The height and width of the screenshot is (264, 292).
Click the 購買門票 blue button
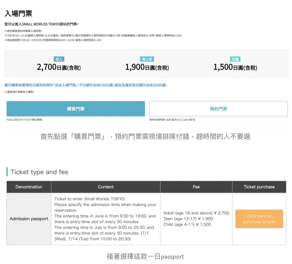[76, 109]
